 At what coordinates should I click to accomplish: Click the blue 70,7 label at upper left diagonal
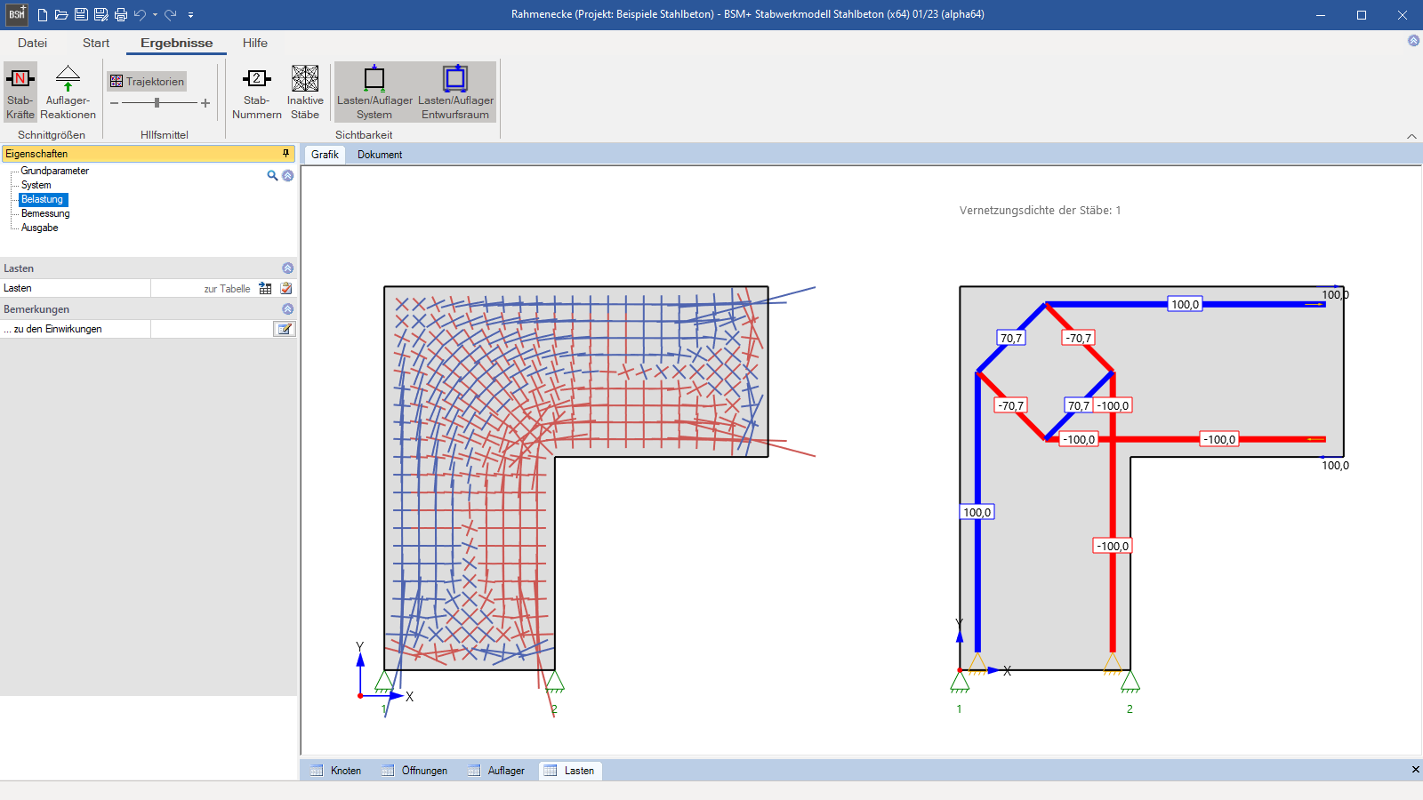pos(1011,338)
